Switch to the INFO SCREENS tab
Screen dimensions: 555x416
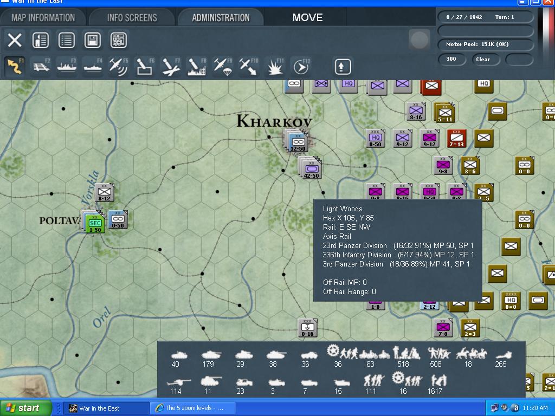click(x=132, y=17)
